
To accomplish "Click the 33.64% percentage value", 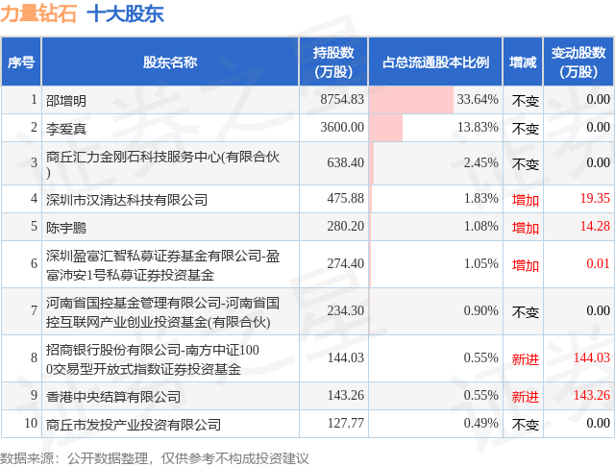I will [478, 99].
